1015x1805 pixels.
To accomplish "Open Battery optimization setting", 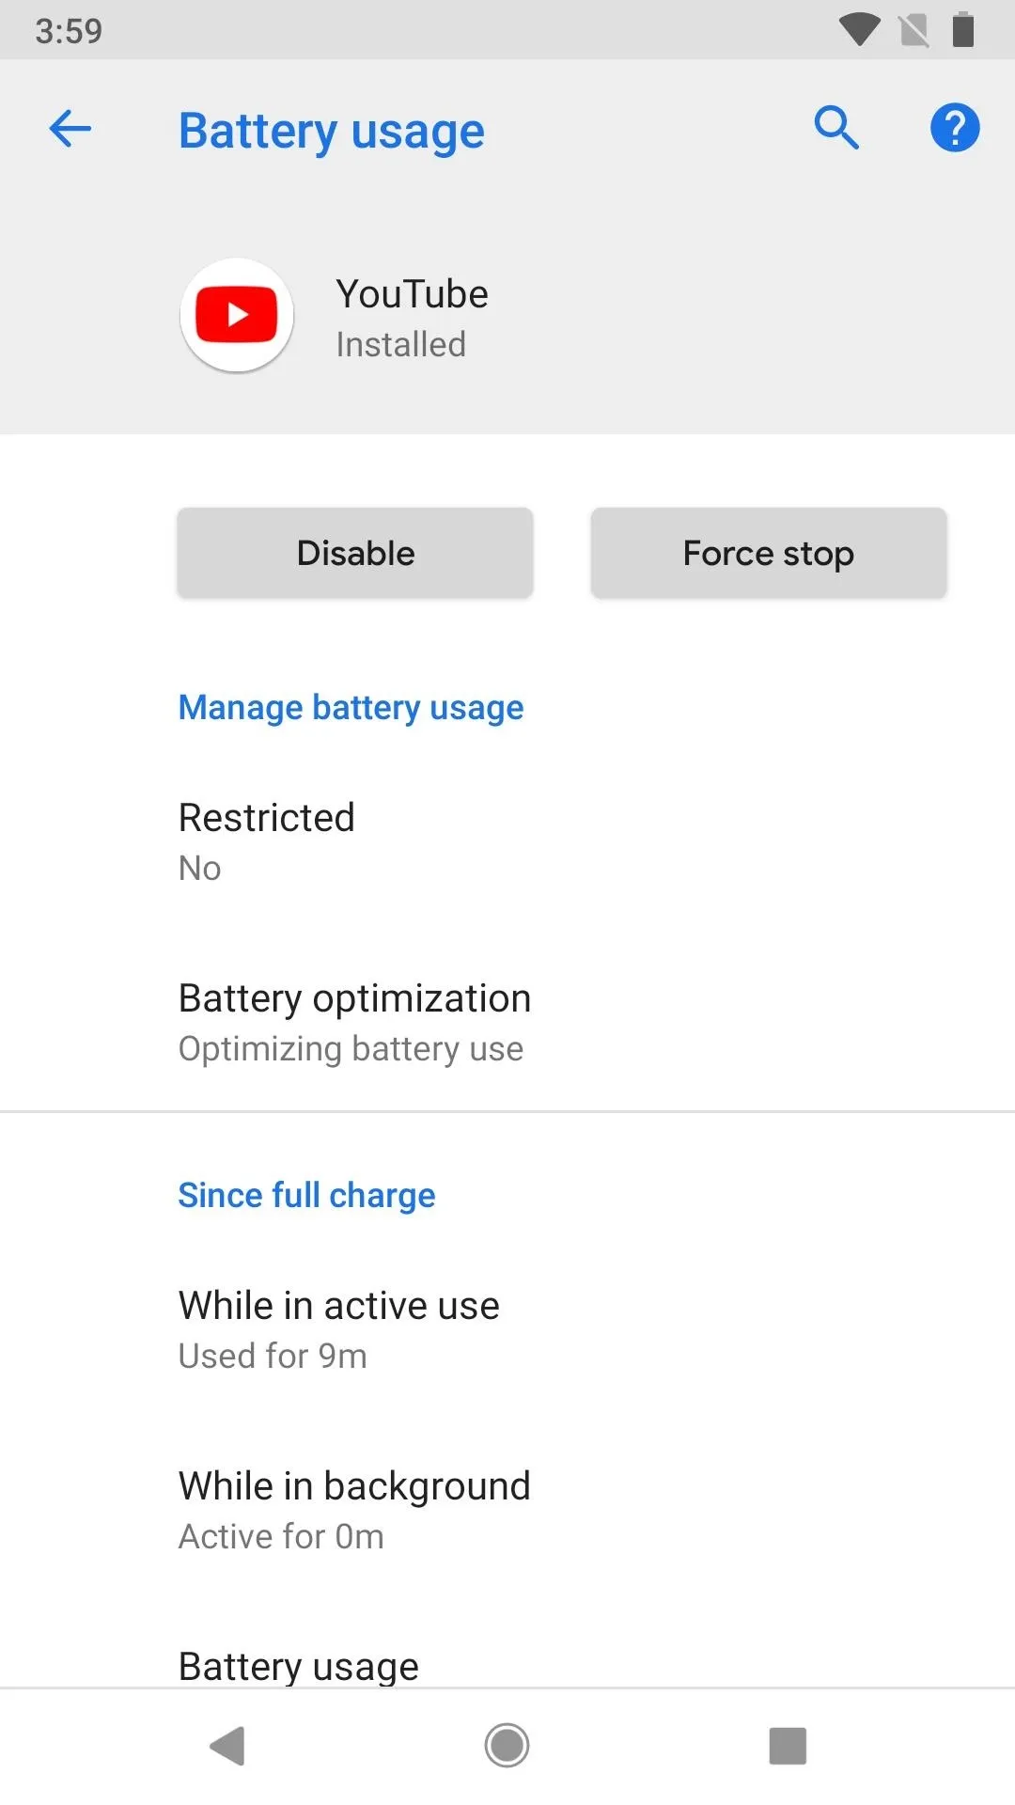I will click(x=507, y=1022).
